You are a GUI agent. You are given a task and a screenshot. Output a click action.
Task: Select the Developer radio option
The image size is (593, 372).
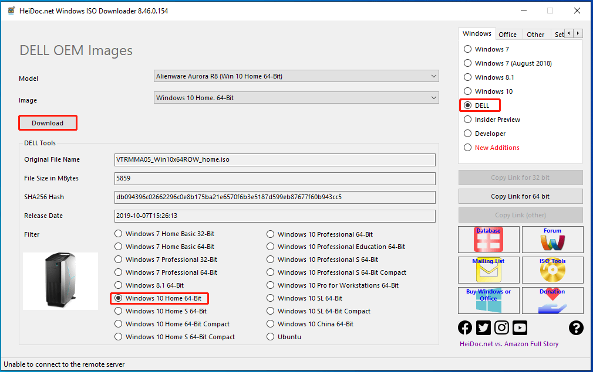[x=484, y=134]
